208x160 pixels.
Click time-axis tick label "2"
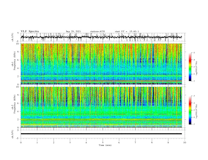pyautogui.click(x=54, y=142)
